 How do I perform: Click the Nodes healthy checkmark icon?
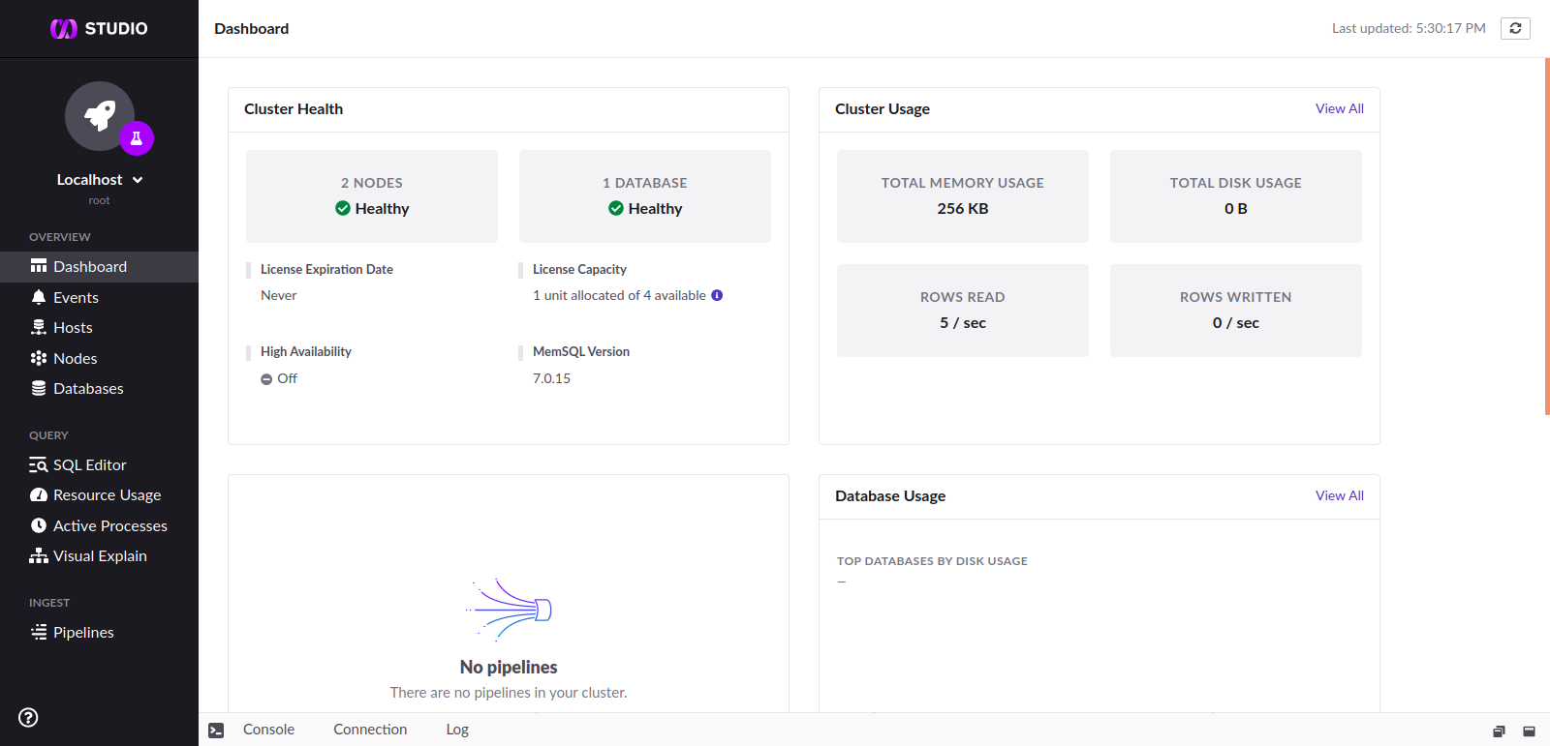[x=343, y=208]
